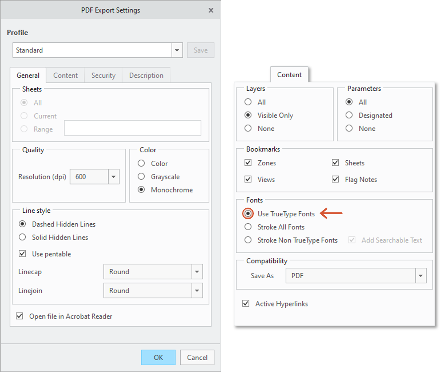Close the PDF Export Settings dialog
The width and height of the screenshot is (440, 372).
pyautogui.click(x=211, y=10)
